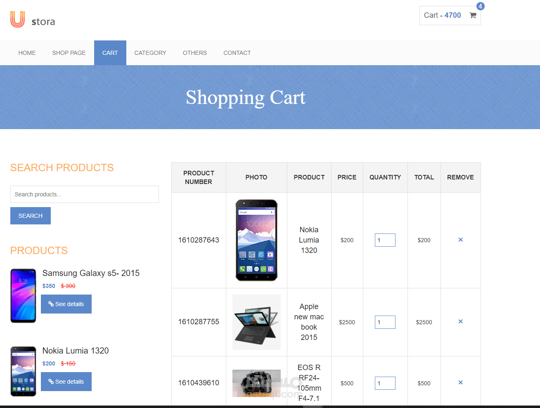Click the Search Products heading
The image size is (540, 408).
(62, 167)
